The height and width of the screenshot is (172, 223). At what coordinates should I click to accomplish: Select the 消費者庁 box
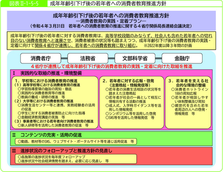[41, 58]
